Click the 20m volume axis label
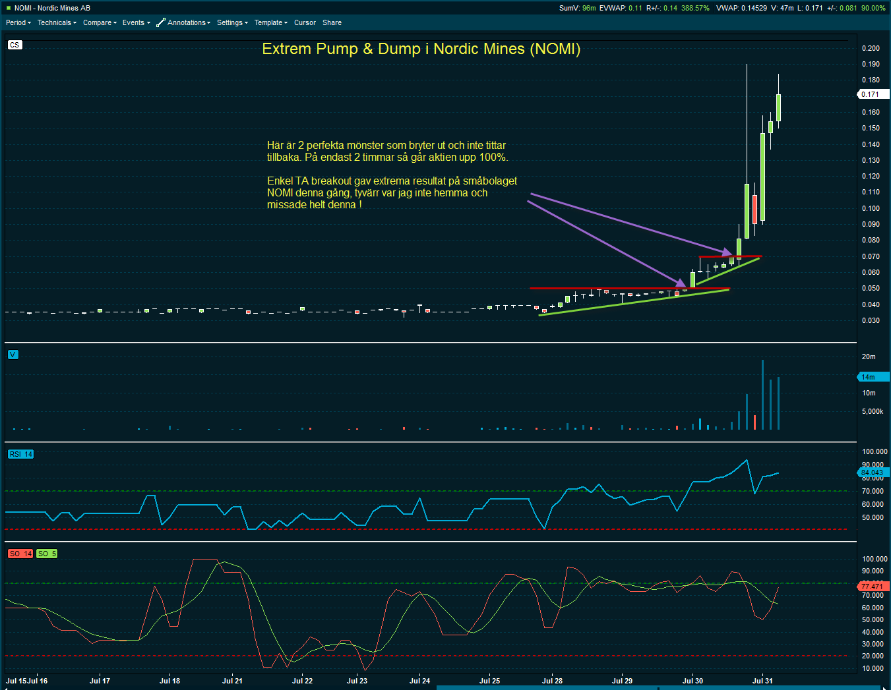 pos(869,357)
